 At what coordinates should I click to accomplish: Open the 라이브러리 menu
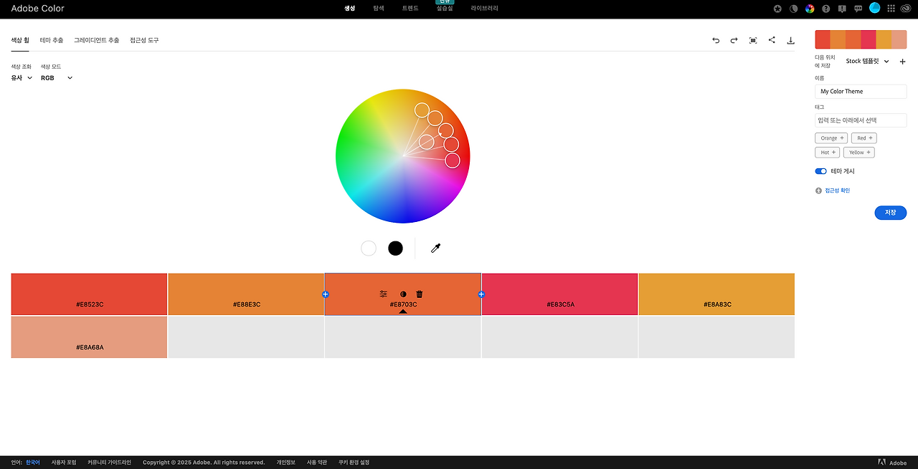(x=485, y=9)
